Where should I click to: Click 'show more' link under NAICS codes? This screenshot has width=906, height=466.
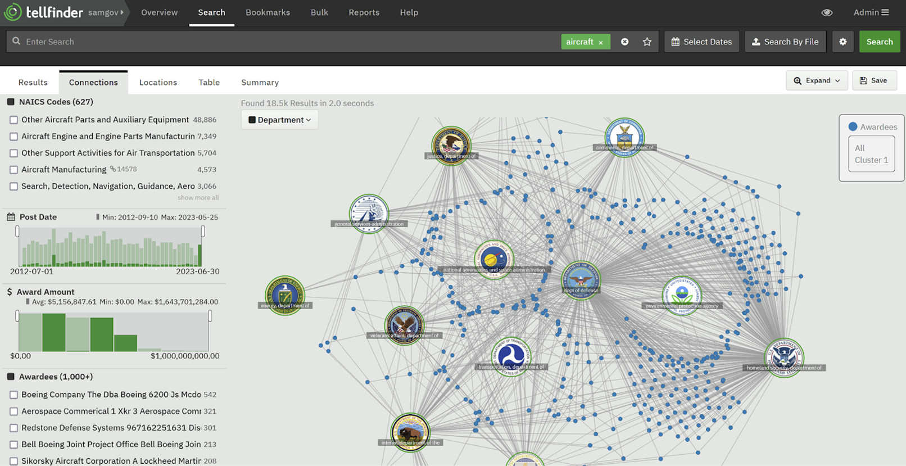[193, 198]
